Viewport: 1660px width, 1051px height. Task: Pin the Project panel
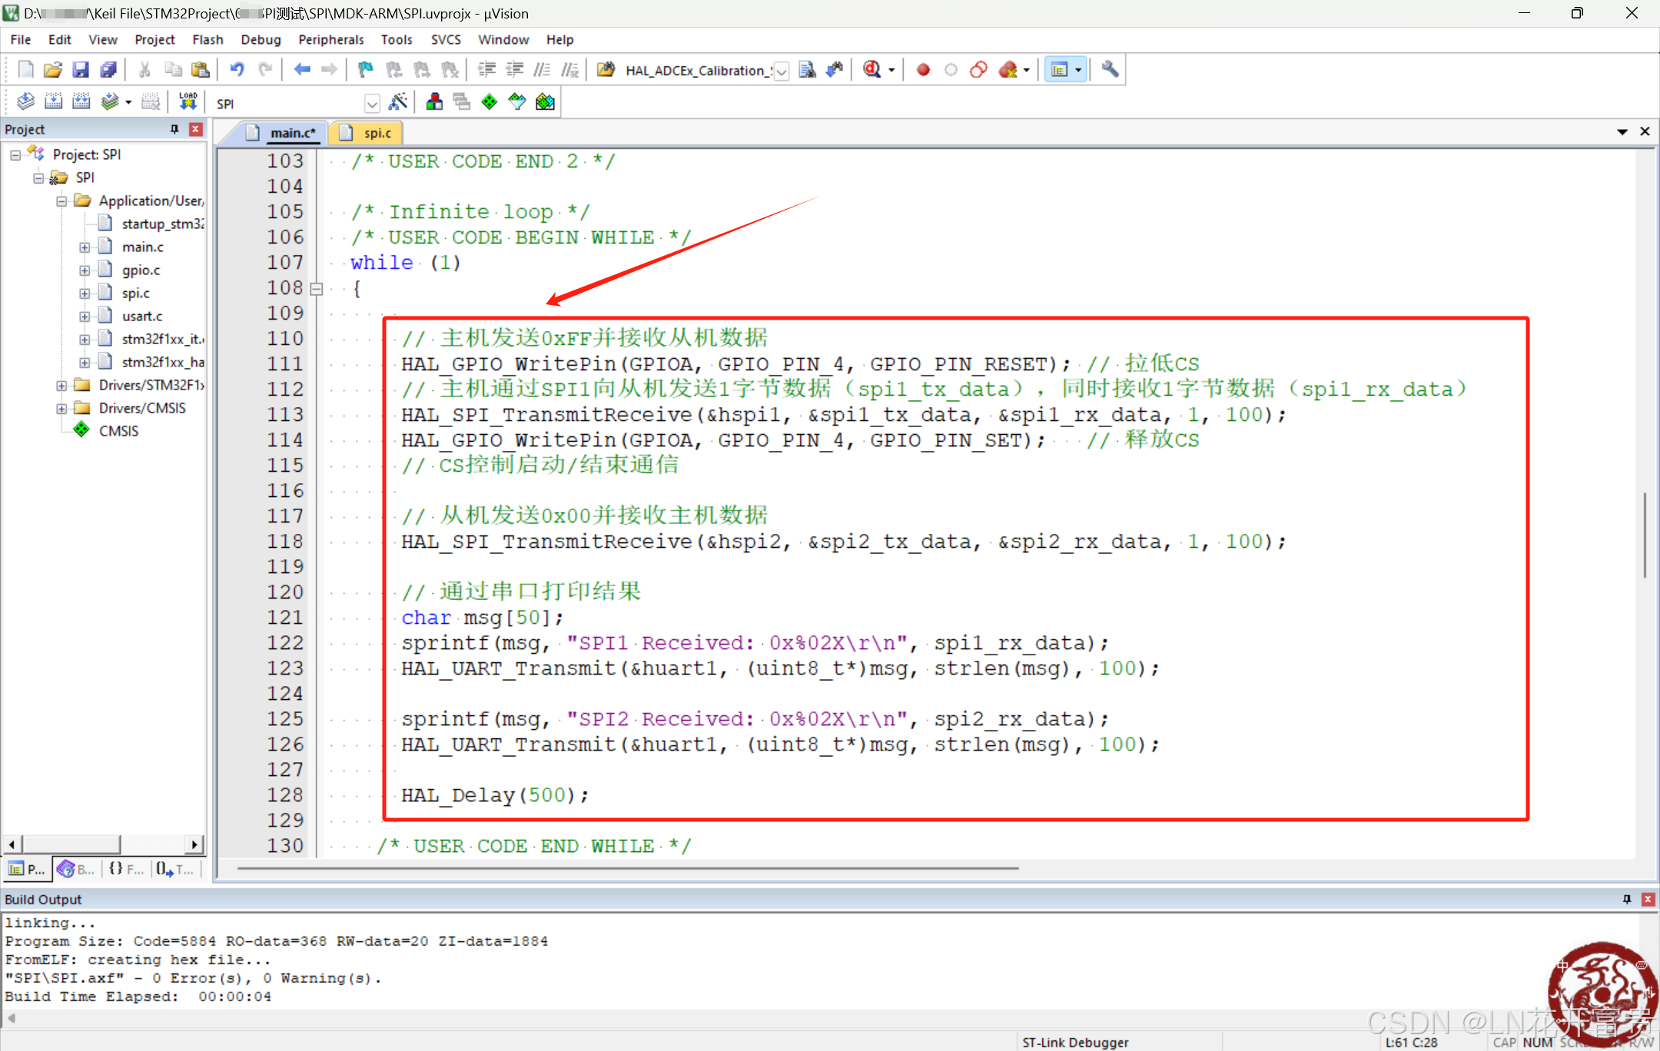point(174,129)
